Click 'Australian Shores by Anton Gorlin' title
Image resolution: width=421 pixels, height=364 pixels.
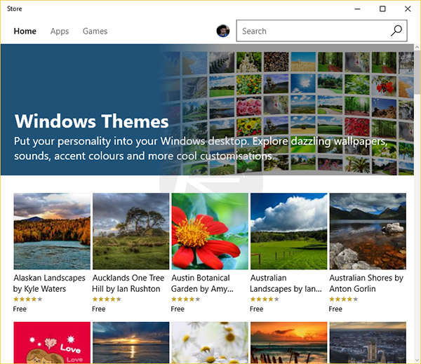coord(366,283)
